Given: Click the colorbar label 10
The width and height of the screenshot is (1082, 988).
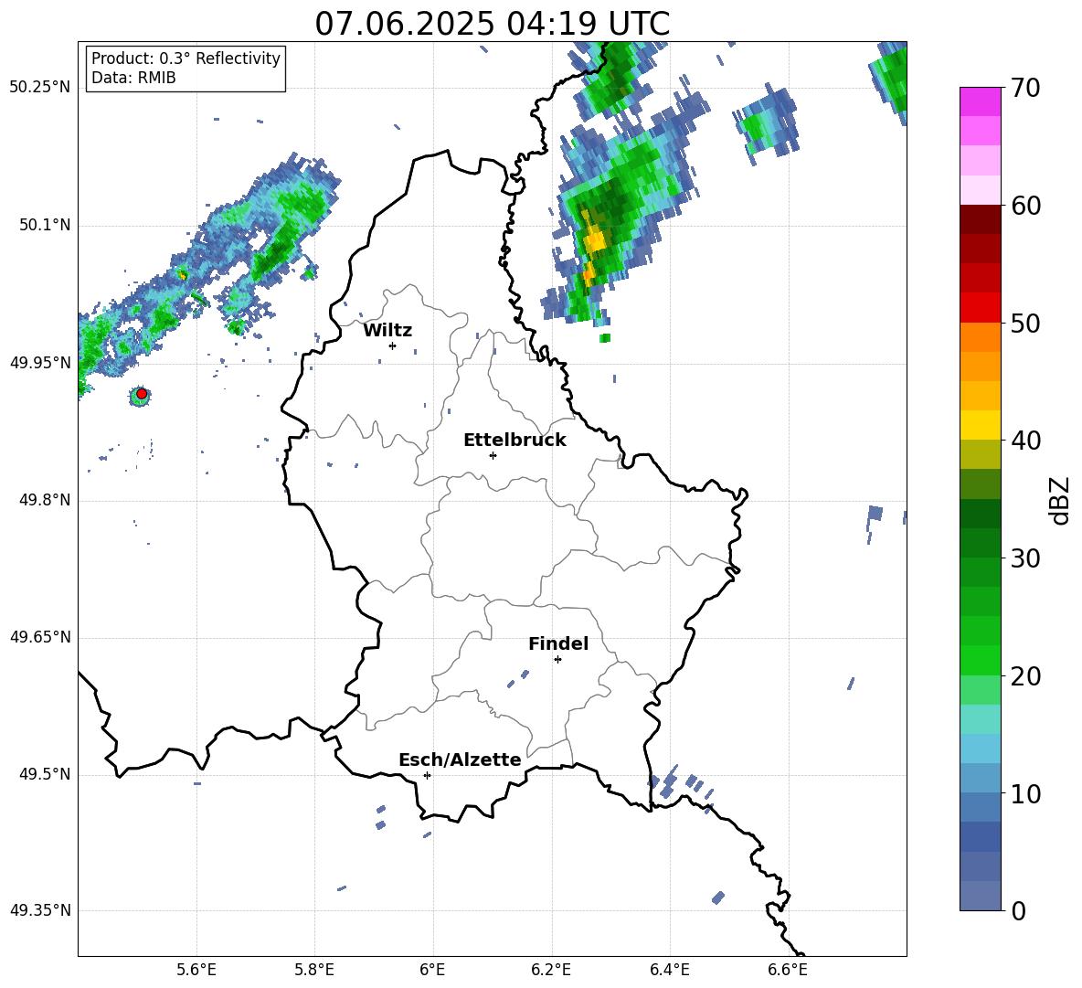Looking at the screenshot, I should 1025,794.
